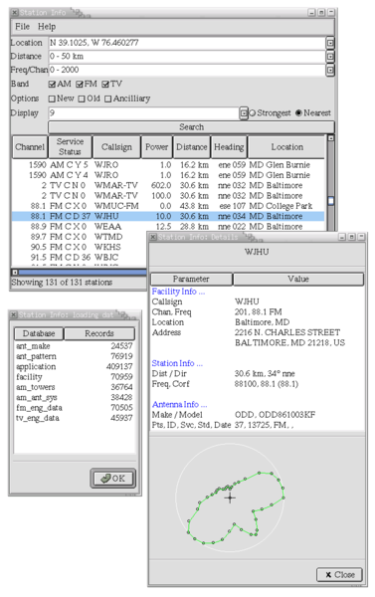
Task: Click OK in the loading window
Action: click(x=113, y=479)
